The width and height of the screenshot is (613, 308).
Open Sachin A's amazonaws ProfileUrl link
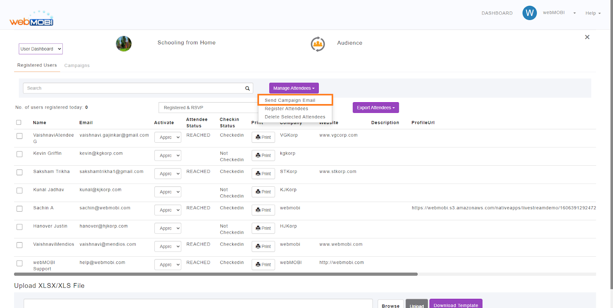point(504,208)
